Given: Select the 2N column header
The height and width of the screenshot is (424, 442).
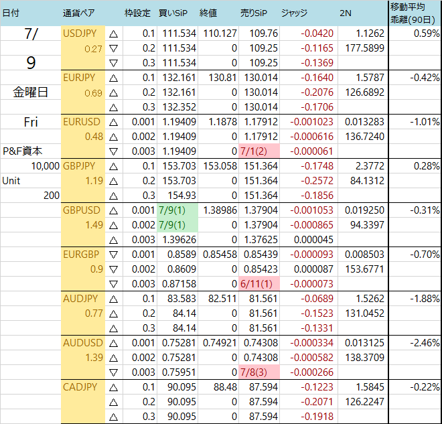Looking at the screenshot, I should click(363, 13).
